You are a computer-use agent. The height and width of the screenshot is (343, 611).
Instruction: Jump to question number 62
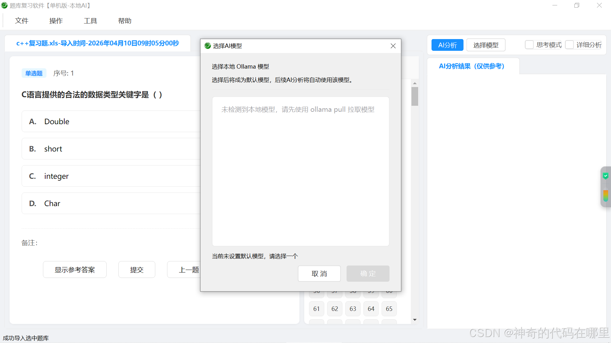click(x=334, y=309)
